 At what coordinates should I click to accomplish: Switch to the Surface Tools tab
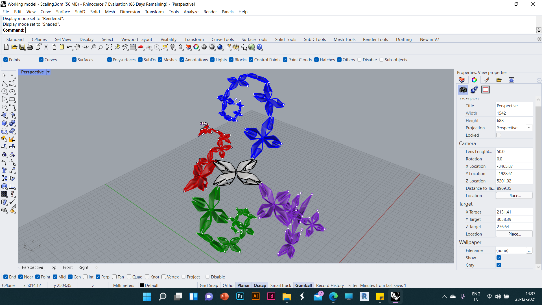tap(254, 39)
